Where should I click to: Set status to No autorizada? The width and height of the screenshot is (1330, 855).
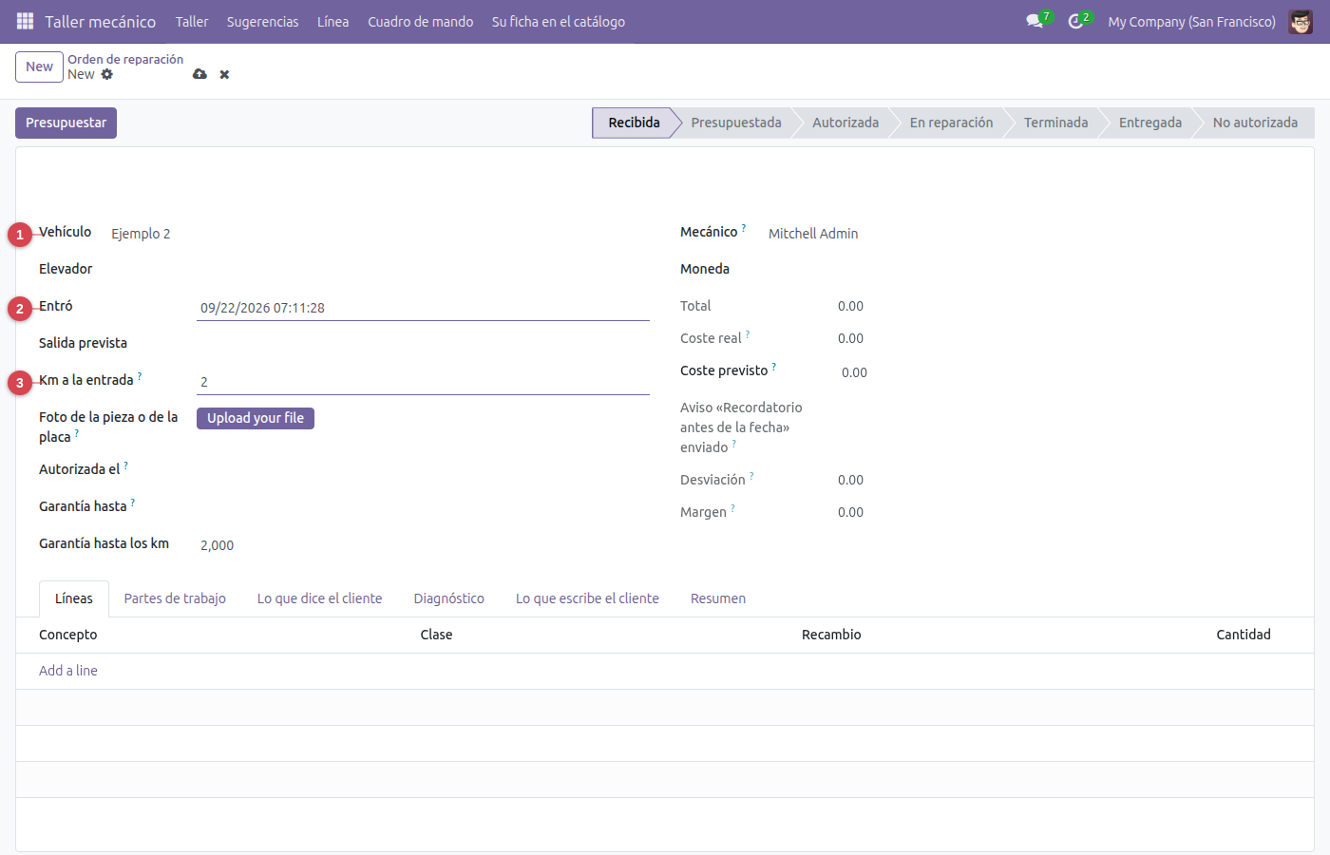(x=1255, y=123)
